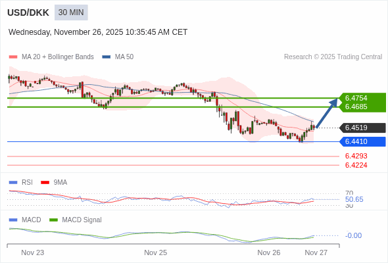Click the 30 MIN timeframe badge
This screenshot has height=263, width=388.
coord(71,12)
